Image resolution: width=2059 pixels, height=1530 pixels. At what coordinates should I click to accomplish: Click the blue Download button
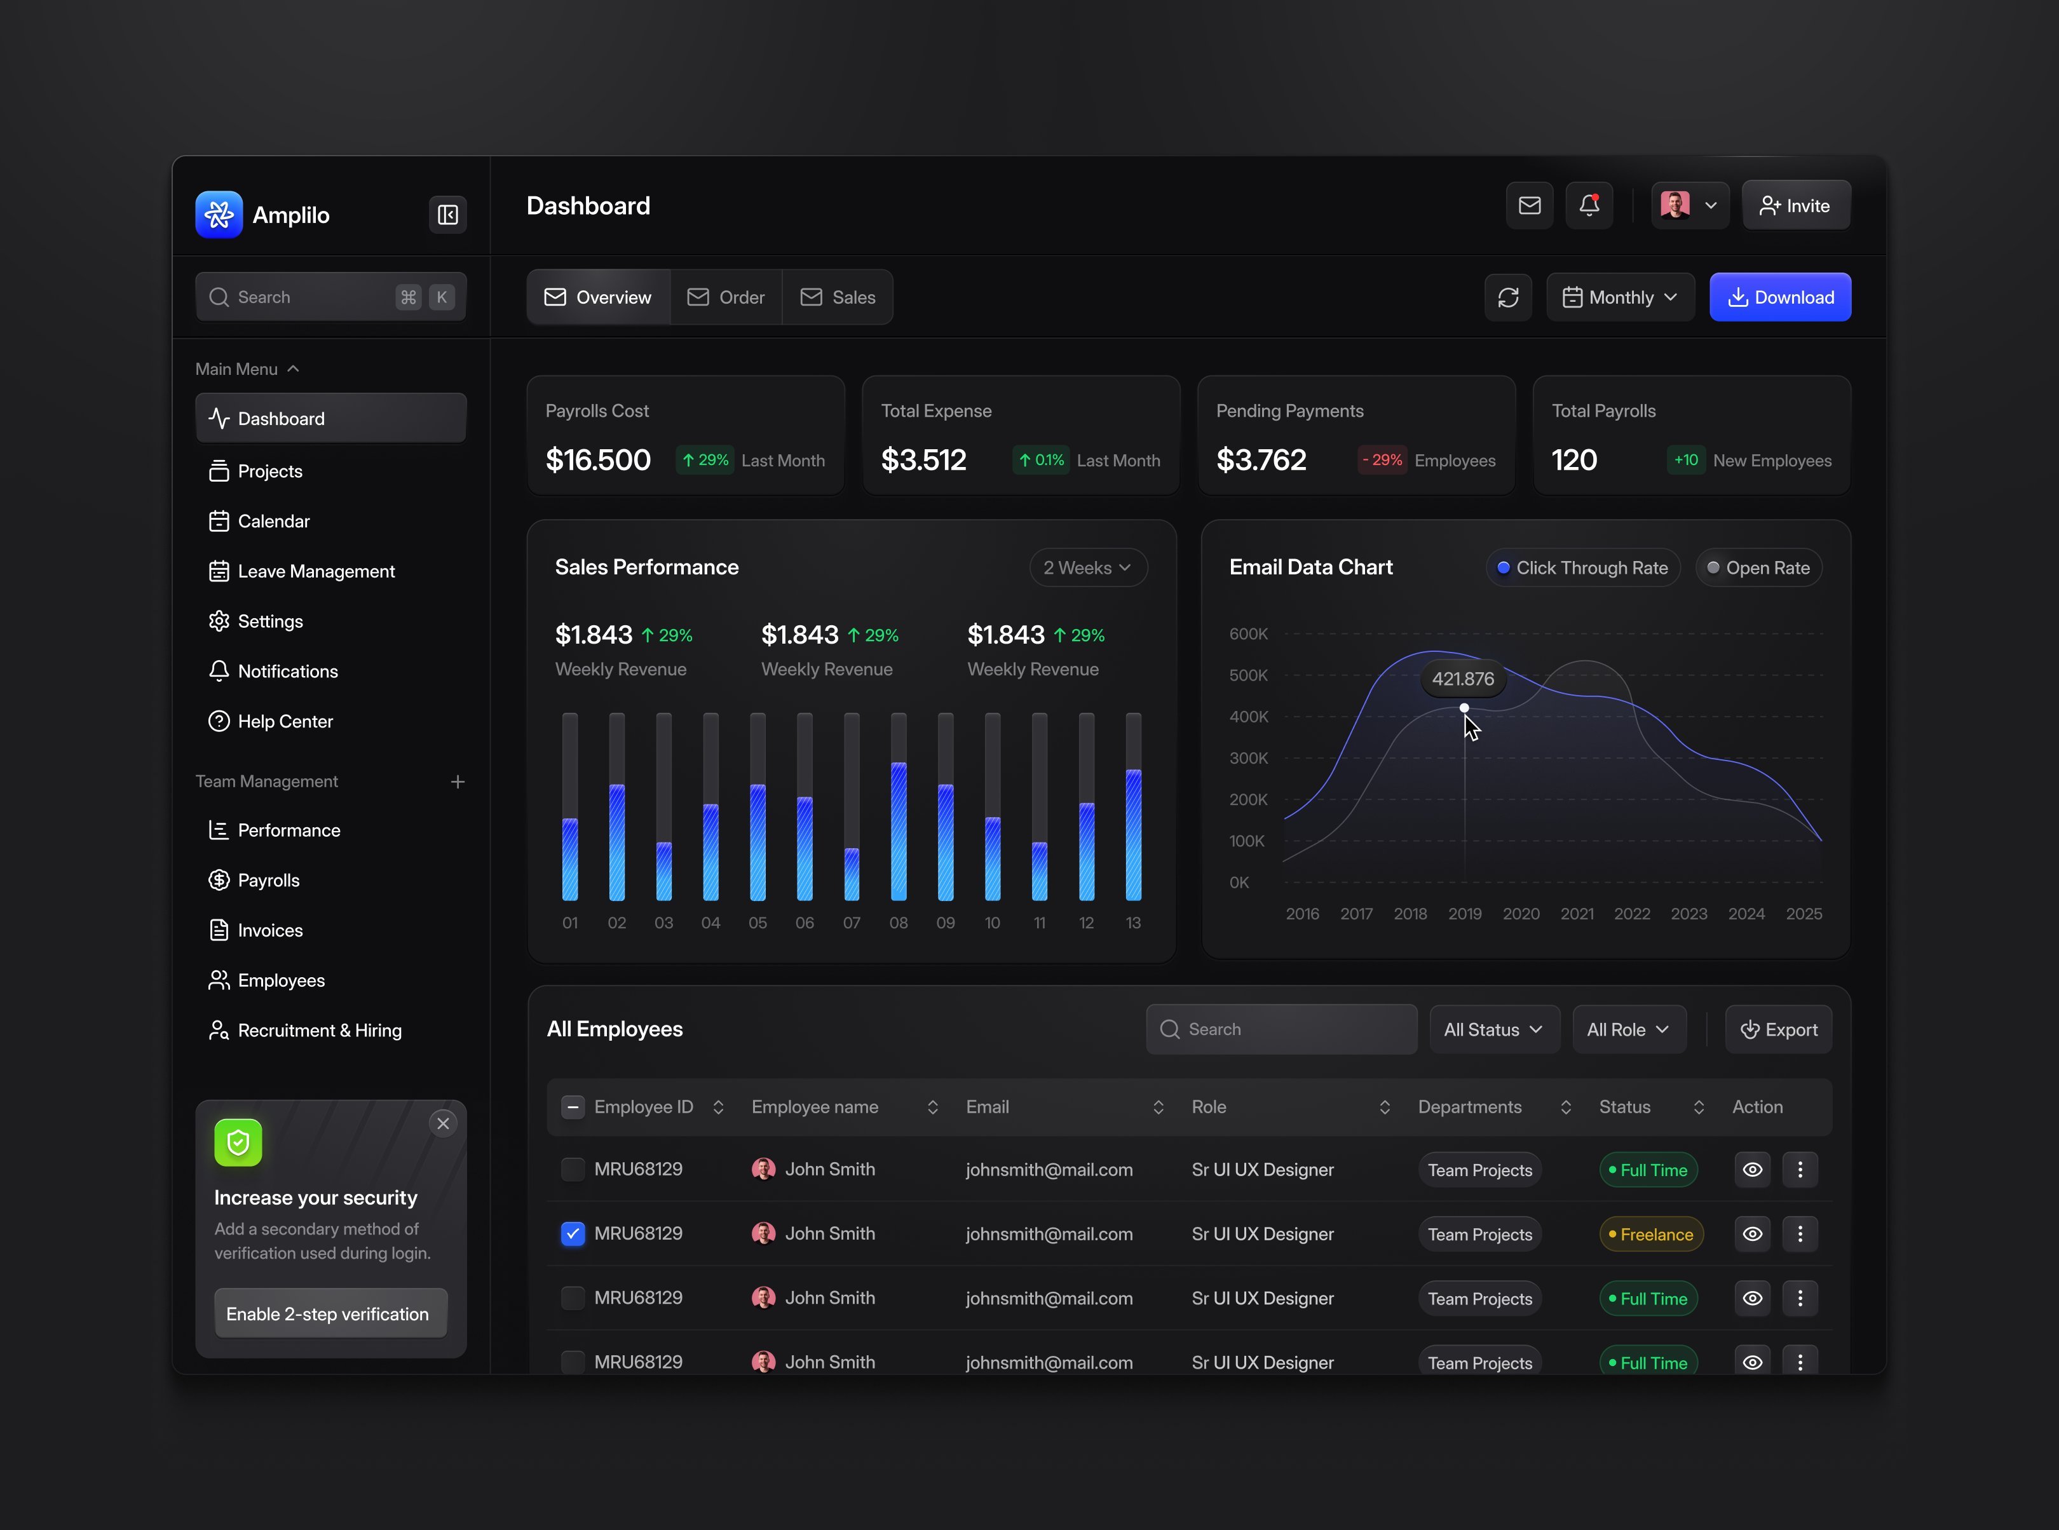click(x=1779, y=297)
